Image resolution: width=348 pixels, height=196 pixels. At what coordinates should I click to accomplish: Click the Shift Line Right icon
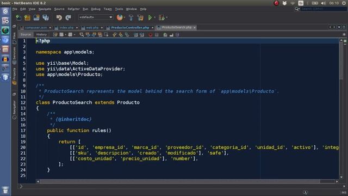tap(142, 35)
